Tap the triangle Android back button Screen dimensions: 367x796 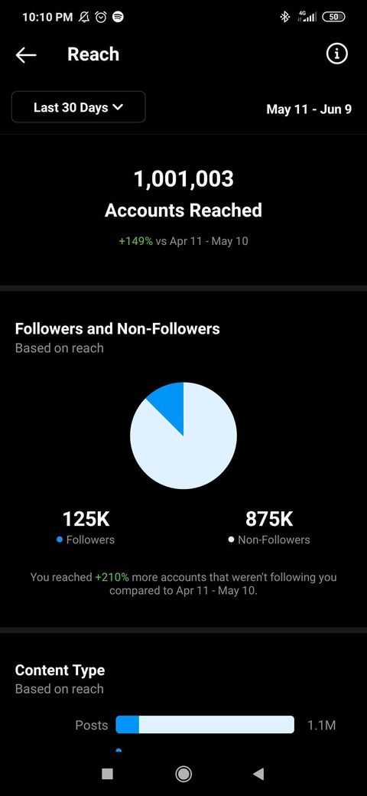coord(258,773)
